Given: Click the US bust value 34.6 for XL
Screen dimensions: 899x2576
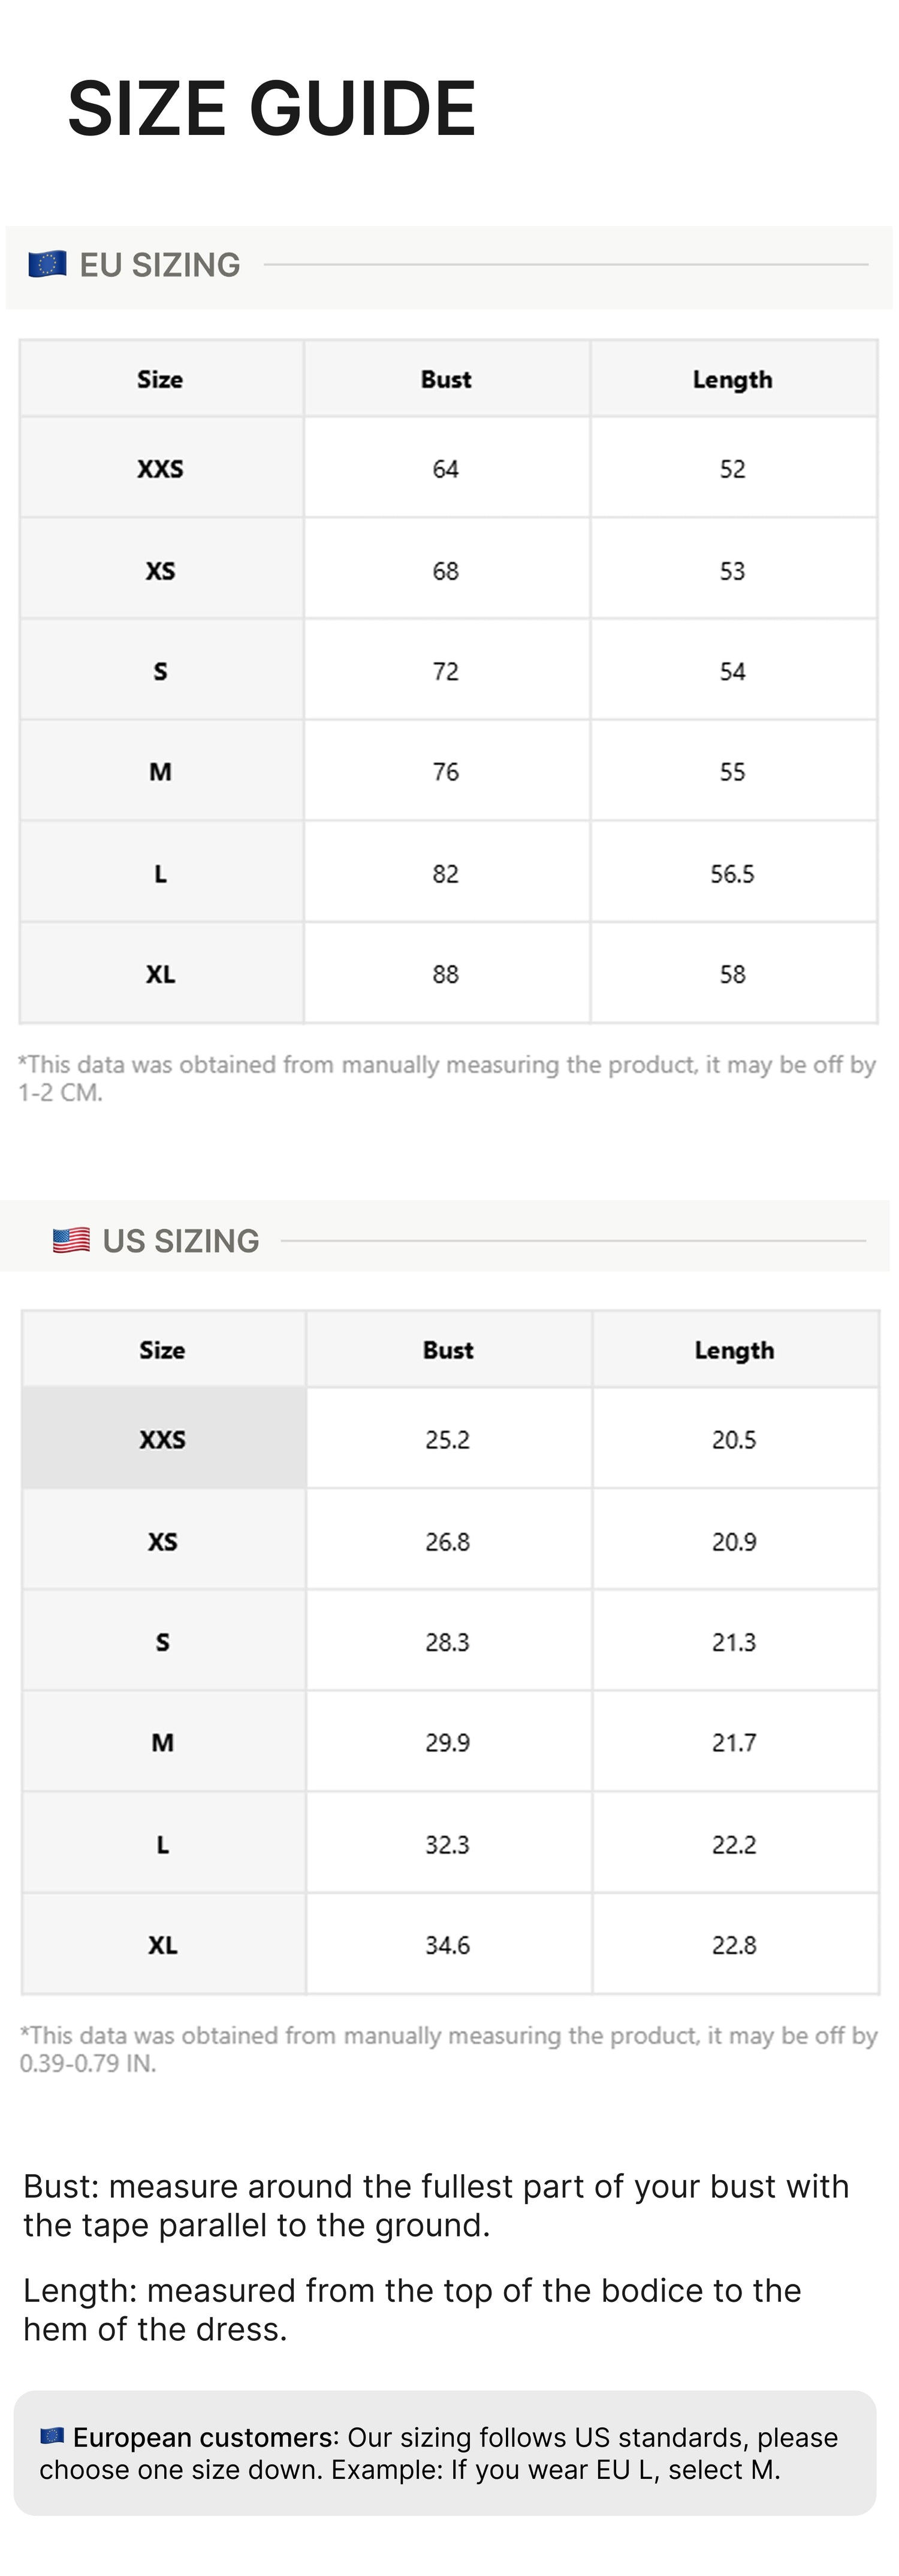Looking at the screenshot, I should tap(448, 1945).
